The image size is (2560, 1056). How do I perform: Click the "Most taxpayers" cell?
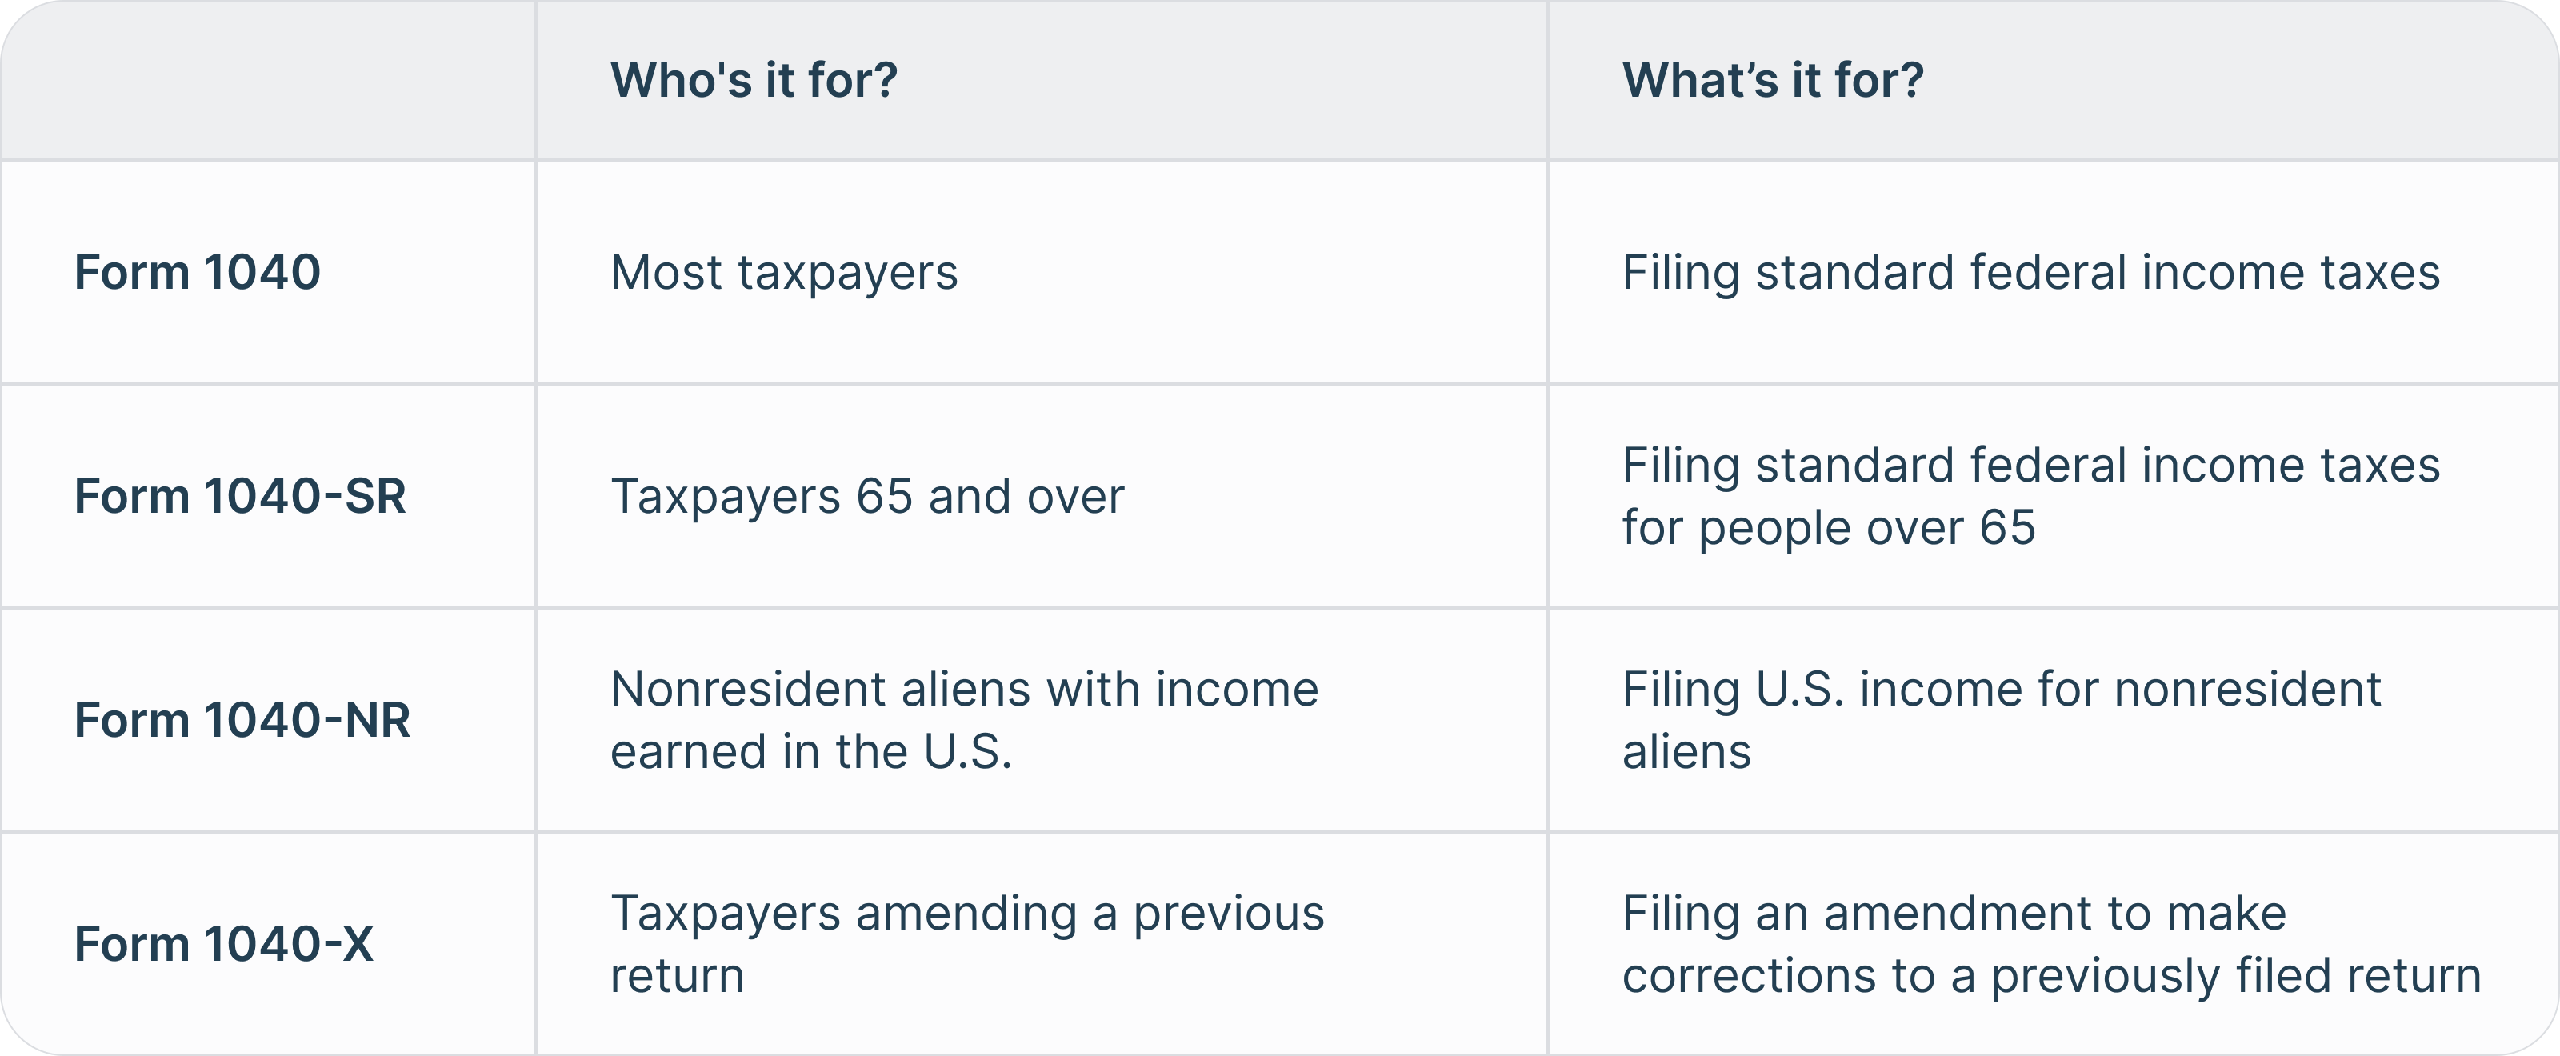coord(783,272)
